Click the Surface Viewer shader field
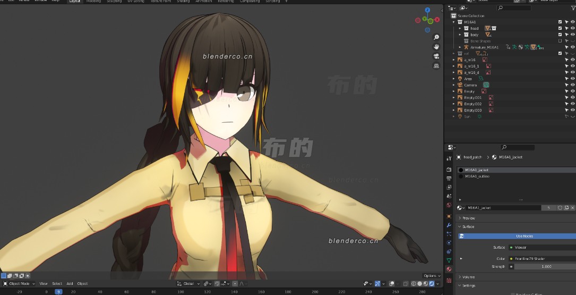Screen dimensions: 576x295 tap(542, 248)
